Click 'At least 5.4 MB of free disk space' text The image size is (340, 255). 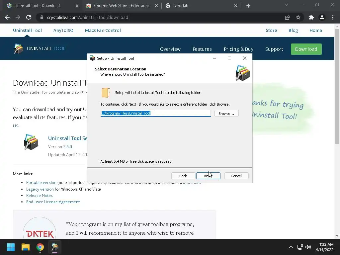[x=136, y=161]
